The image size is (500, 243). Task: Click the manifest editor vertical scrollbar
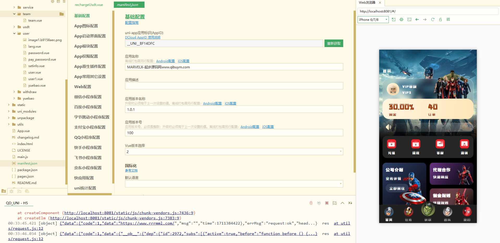[x=354, y=91]
